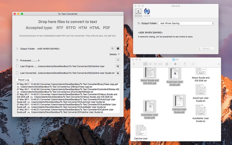Switch Finder to icon view
232x145 pixels.
tap(145, 64)
